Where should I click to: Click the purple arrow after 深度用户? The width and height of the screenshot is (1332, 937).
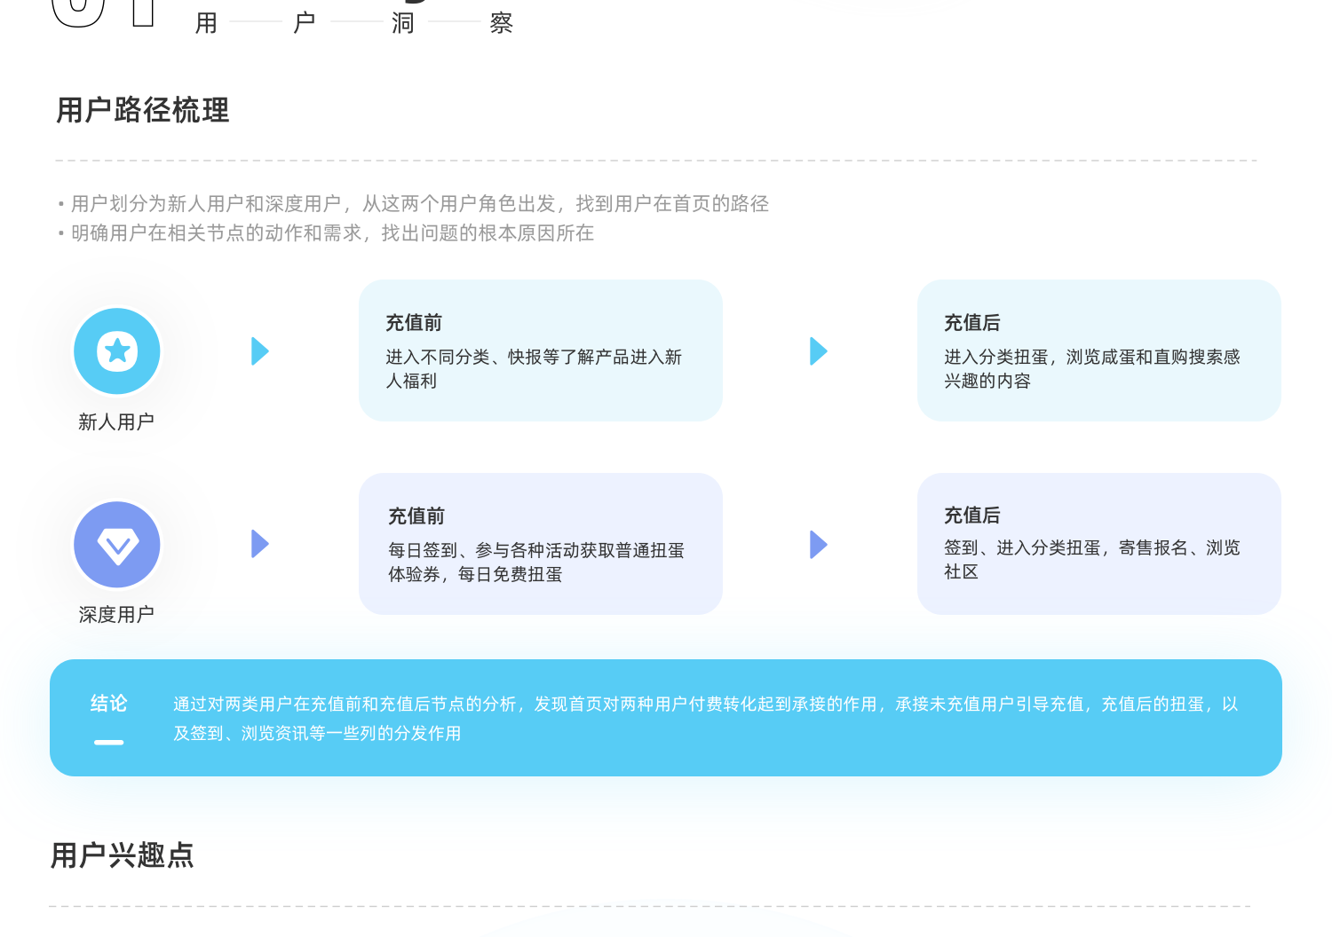[260, 544]
